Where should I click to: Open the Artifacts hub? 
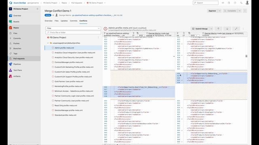[x=17, y=77]
